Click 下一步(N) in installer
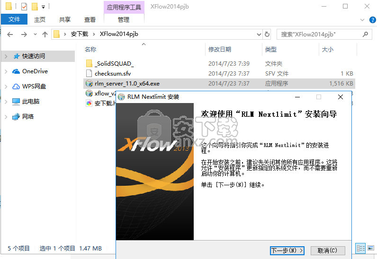377x259 pixels. pos(287,250)
